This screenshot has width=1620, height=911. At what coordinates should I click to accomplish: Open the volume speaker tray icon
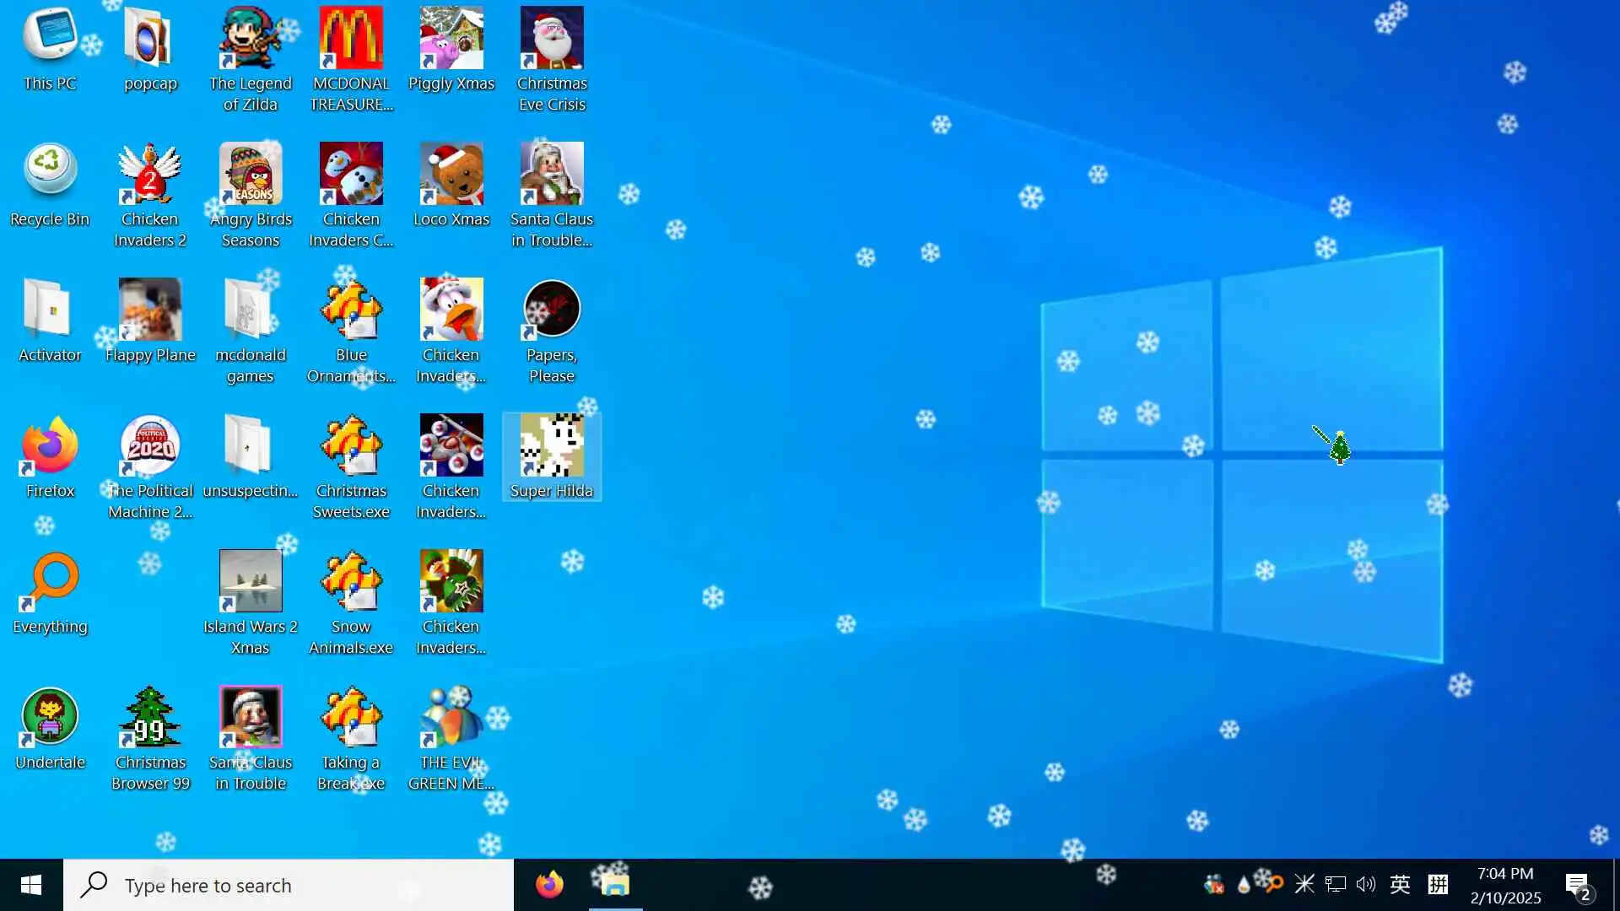pos(1366,884)
